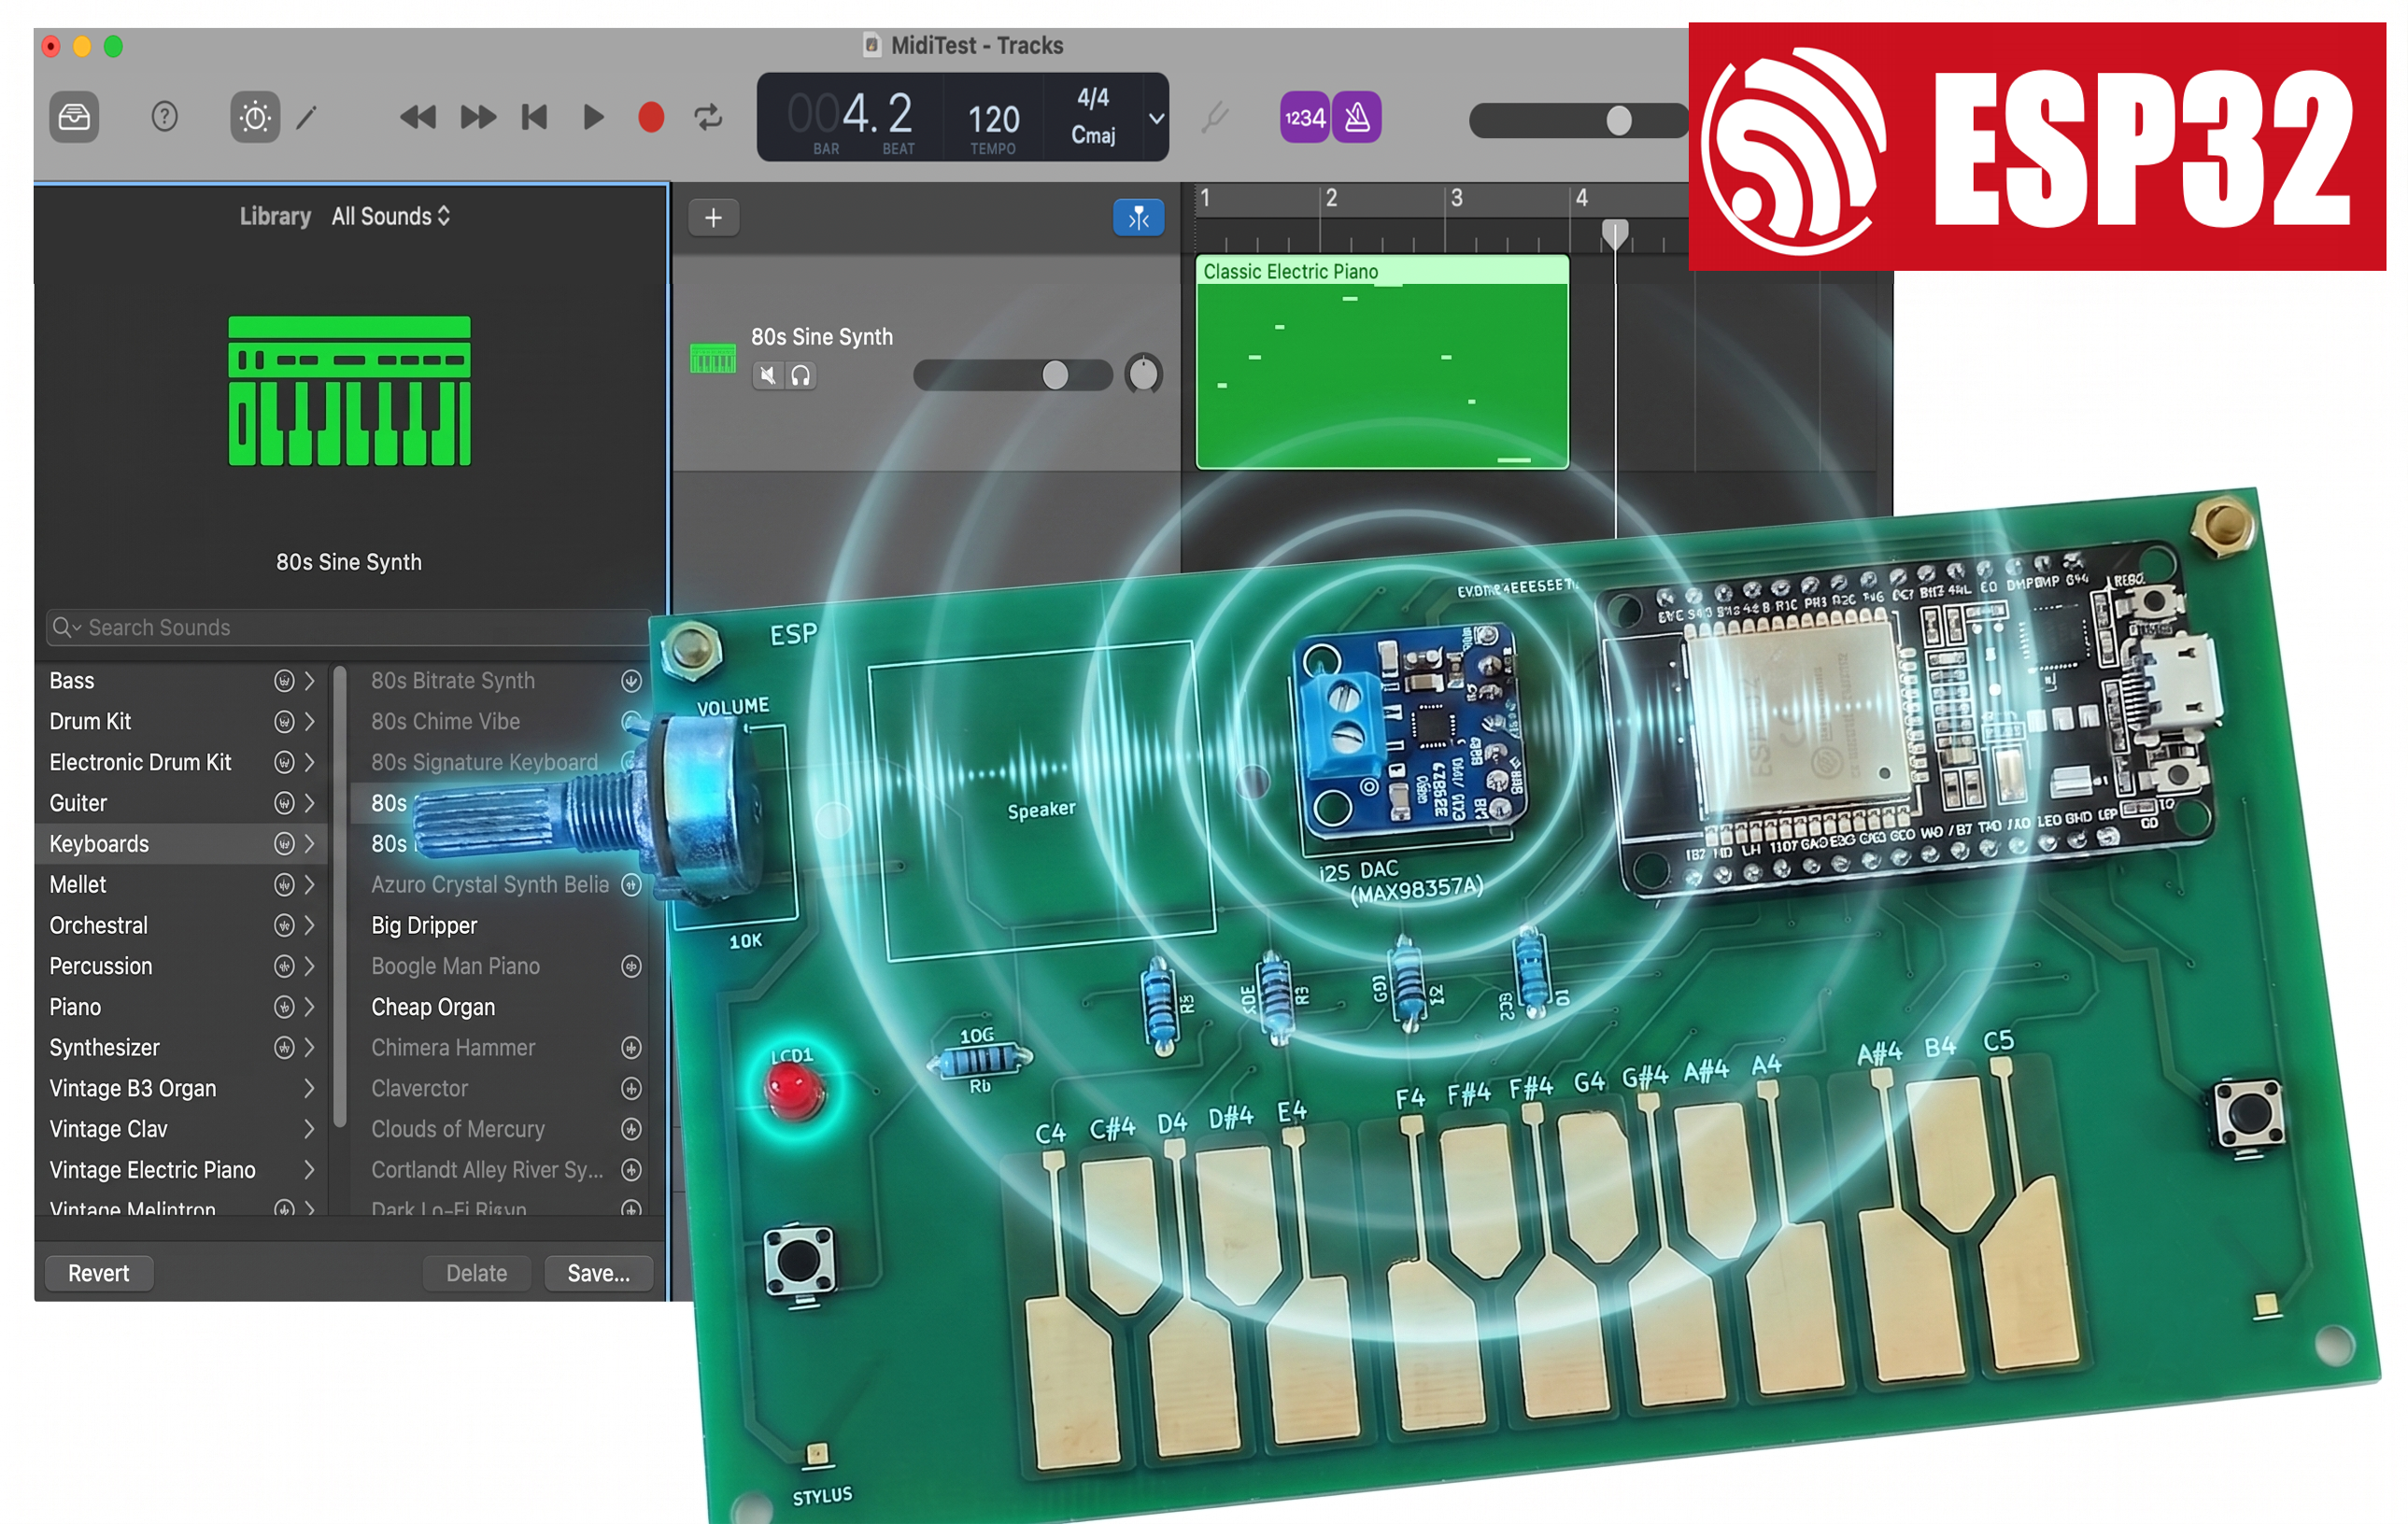Click the Save... button
The width and height of the screenshot is (2408, 1524).
[598, 1274]
